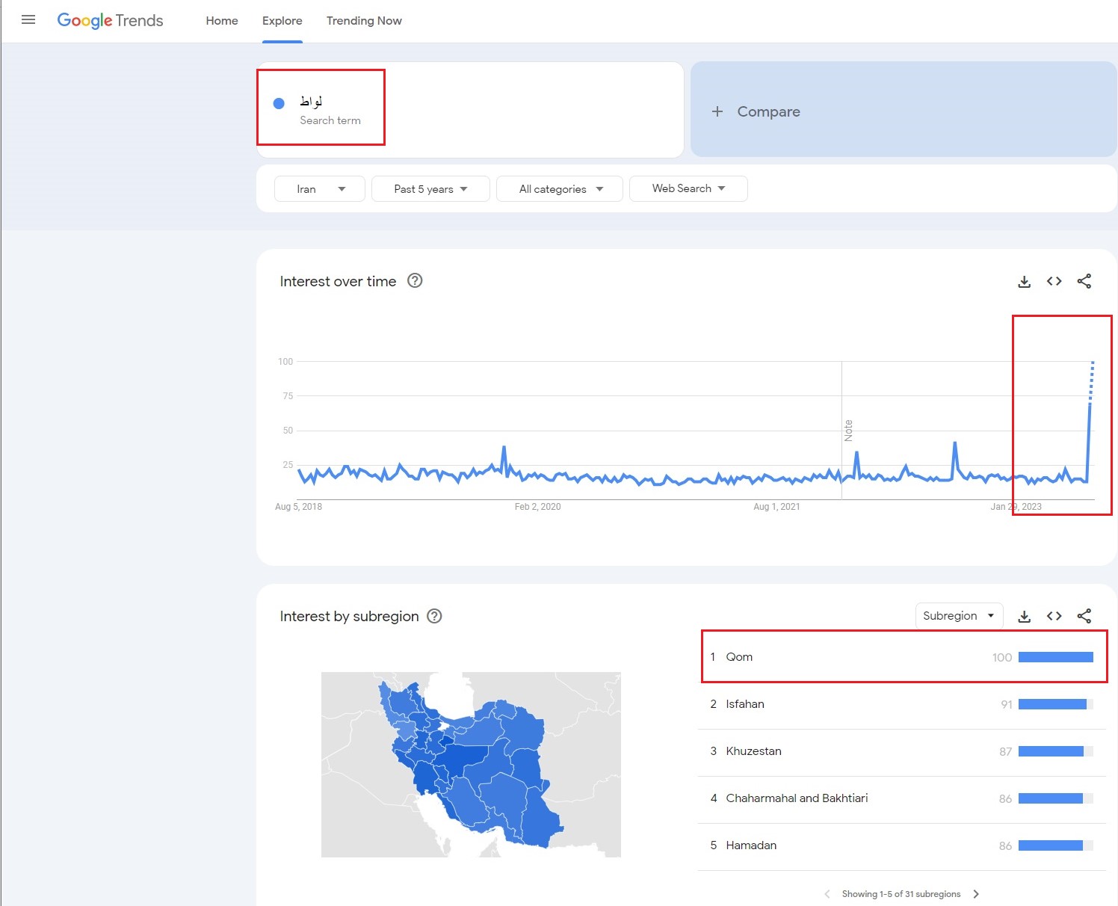The height and width of the screenshot is (906, 1118).
Task: Download Interest by subregion data as CSV
Action: point(1025,616)
